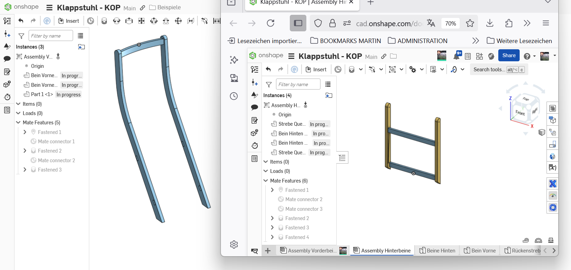The image size is (571, 270).
Task: Open the mass properties scale icon
Action: pyautogui.click(x=551, y=240)
